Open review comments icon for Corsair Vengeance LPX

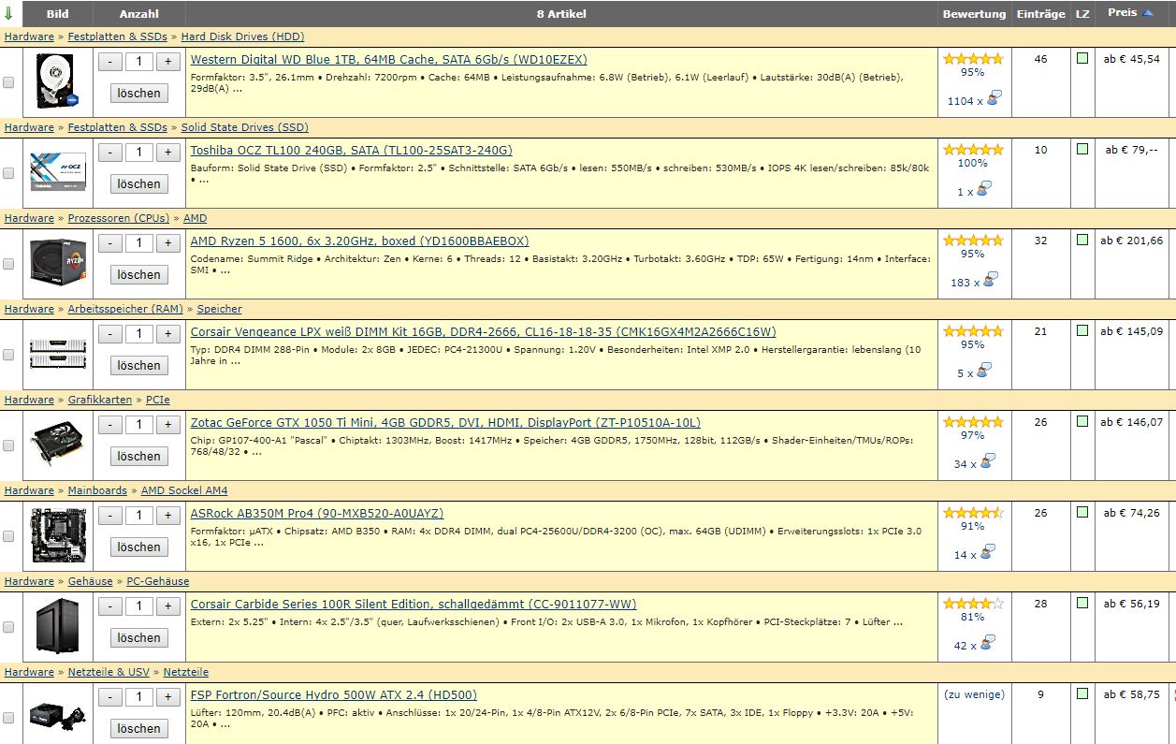click(x=983, y=372)
